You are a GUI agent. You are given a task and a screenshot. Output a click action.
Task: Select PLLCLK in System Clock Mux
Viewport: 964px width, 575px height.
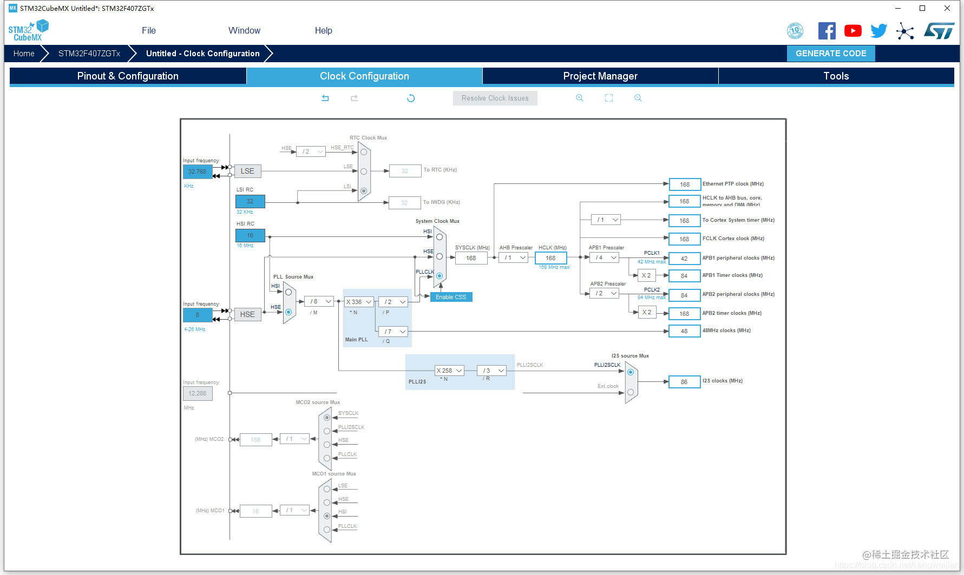(440, 276)
